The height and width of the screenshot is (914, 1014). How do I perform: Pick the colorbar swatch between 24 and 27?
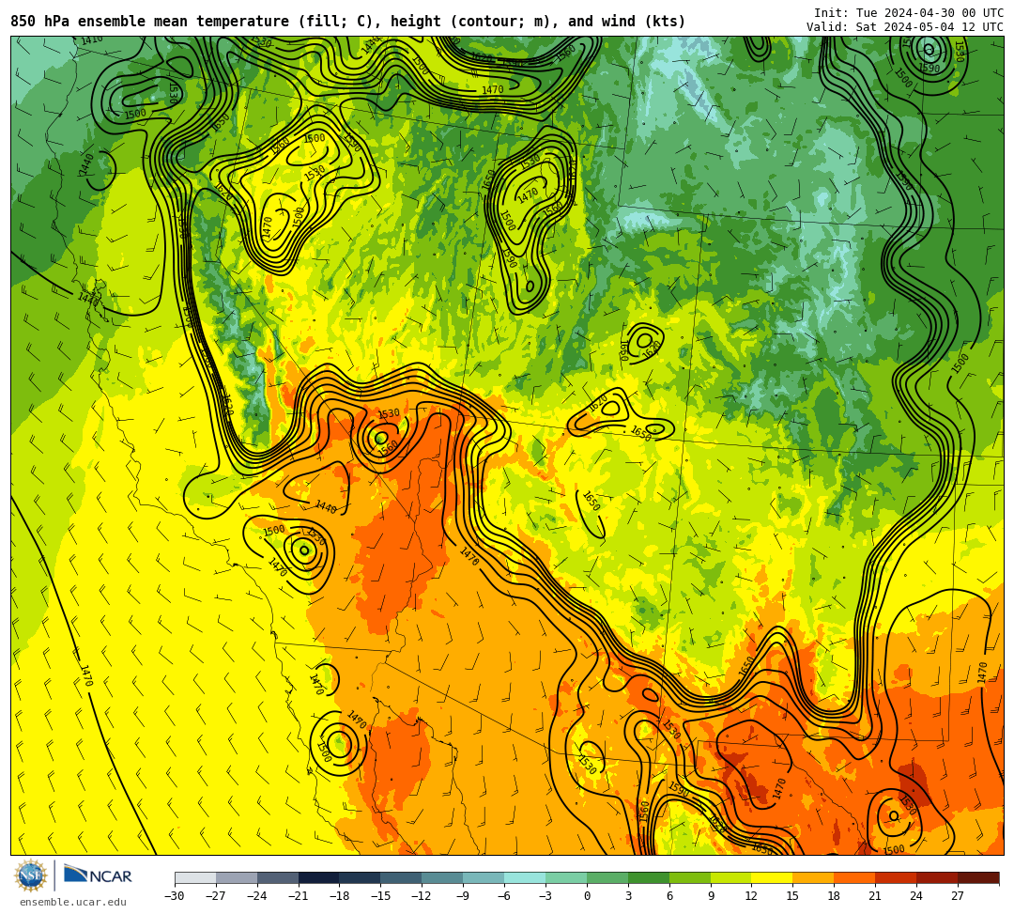click(x=938, y=877)
